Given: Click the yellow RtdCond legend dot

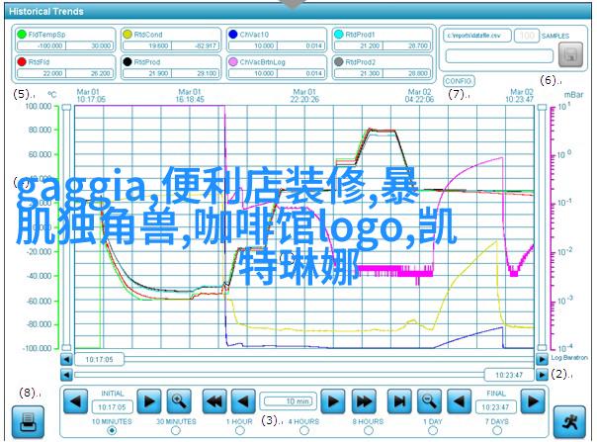Looking at the screenshot, I should [128, 34].
